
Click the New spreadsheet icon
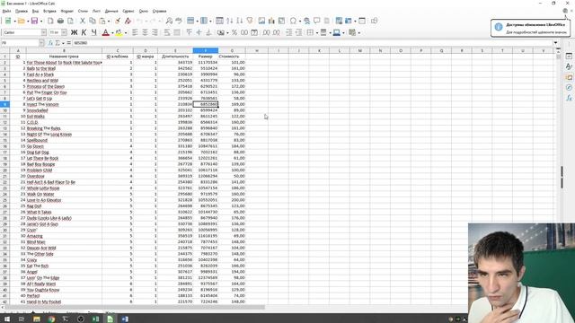(x=8, y=21)
